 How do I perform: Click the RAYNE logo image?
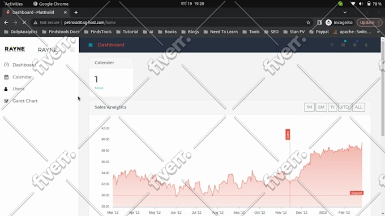(15, 49)
